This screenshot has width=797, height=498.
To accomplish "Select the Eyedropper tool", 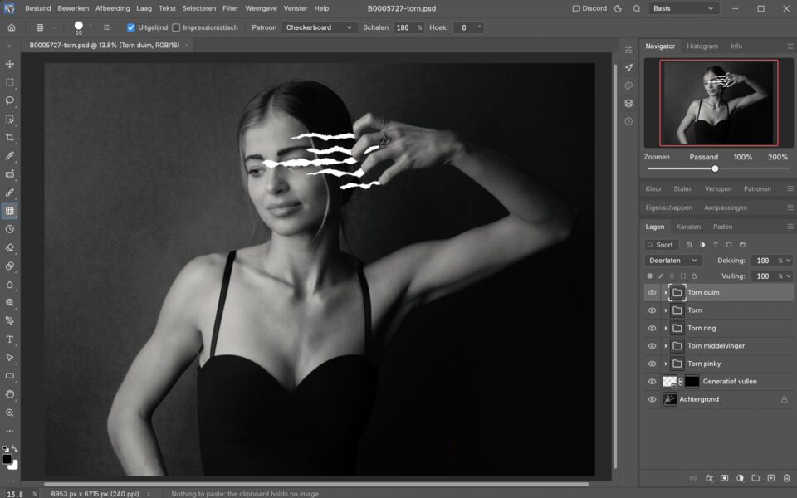I will click(10, 156).
